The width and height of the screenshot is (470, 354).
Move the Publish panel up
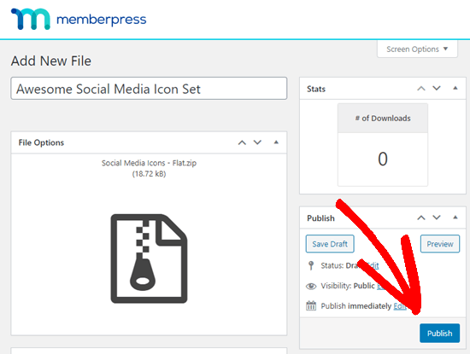pyautogui.click(x=421, y=218)
